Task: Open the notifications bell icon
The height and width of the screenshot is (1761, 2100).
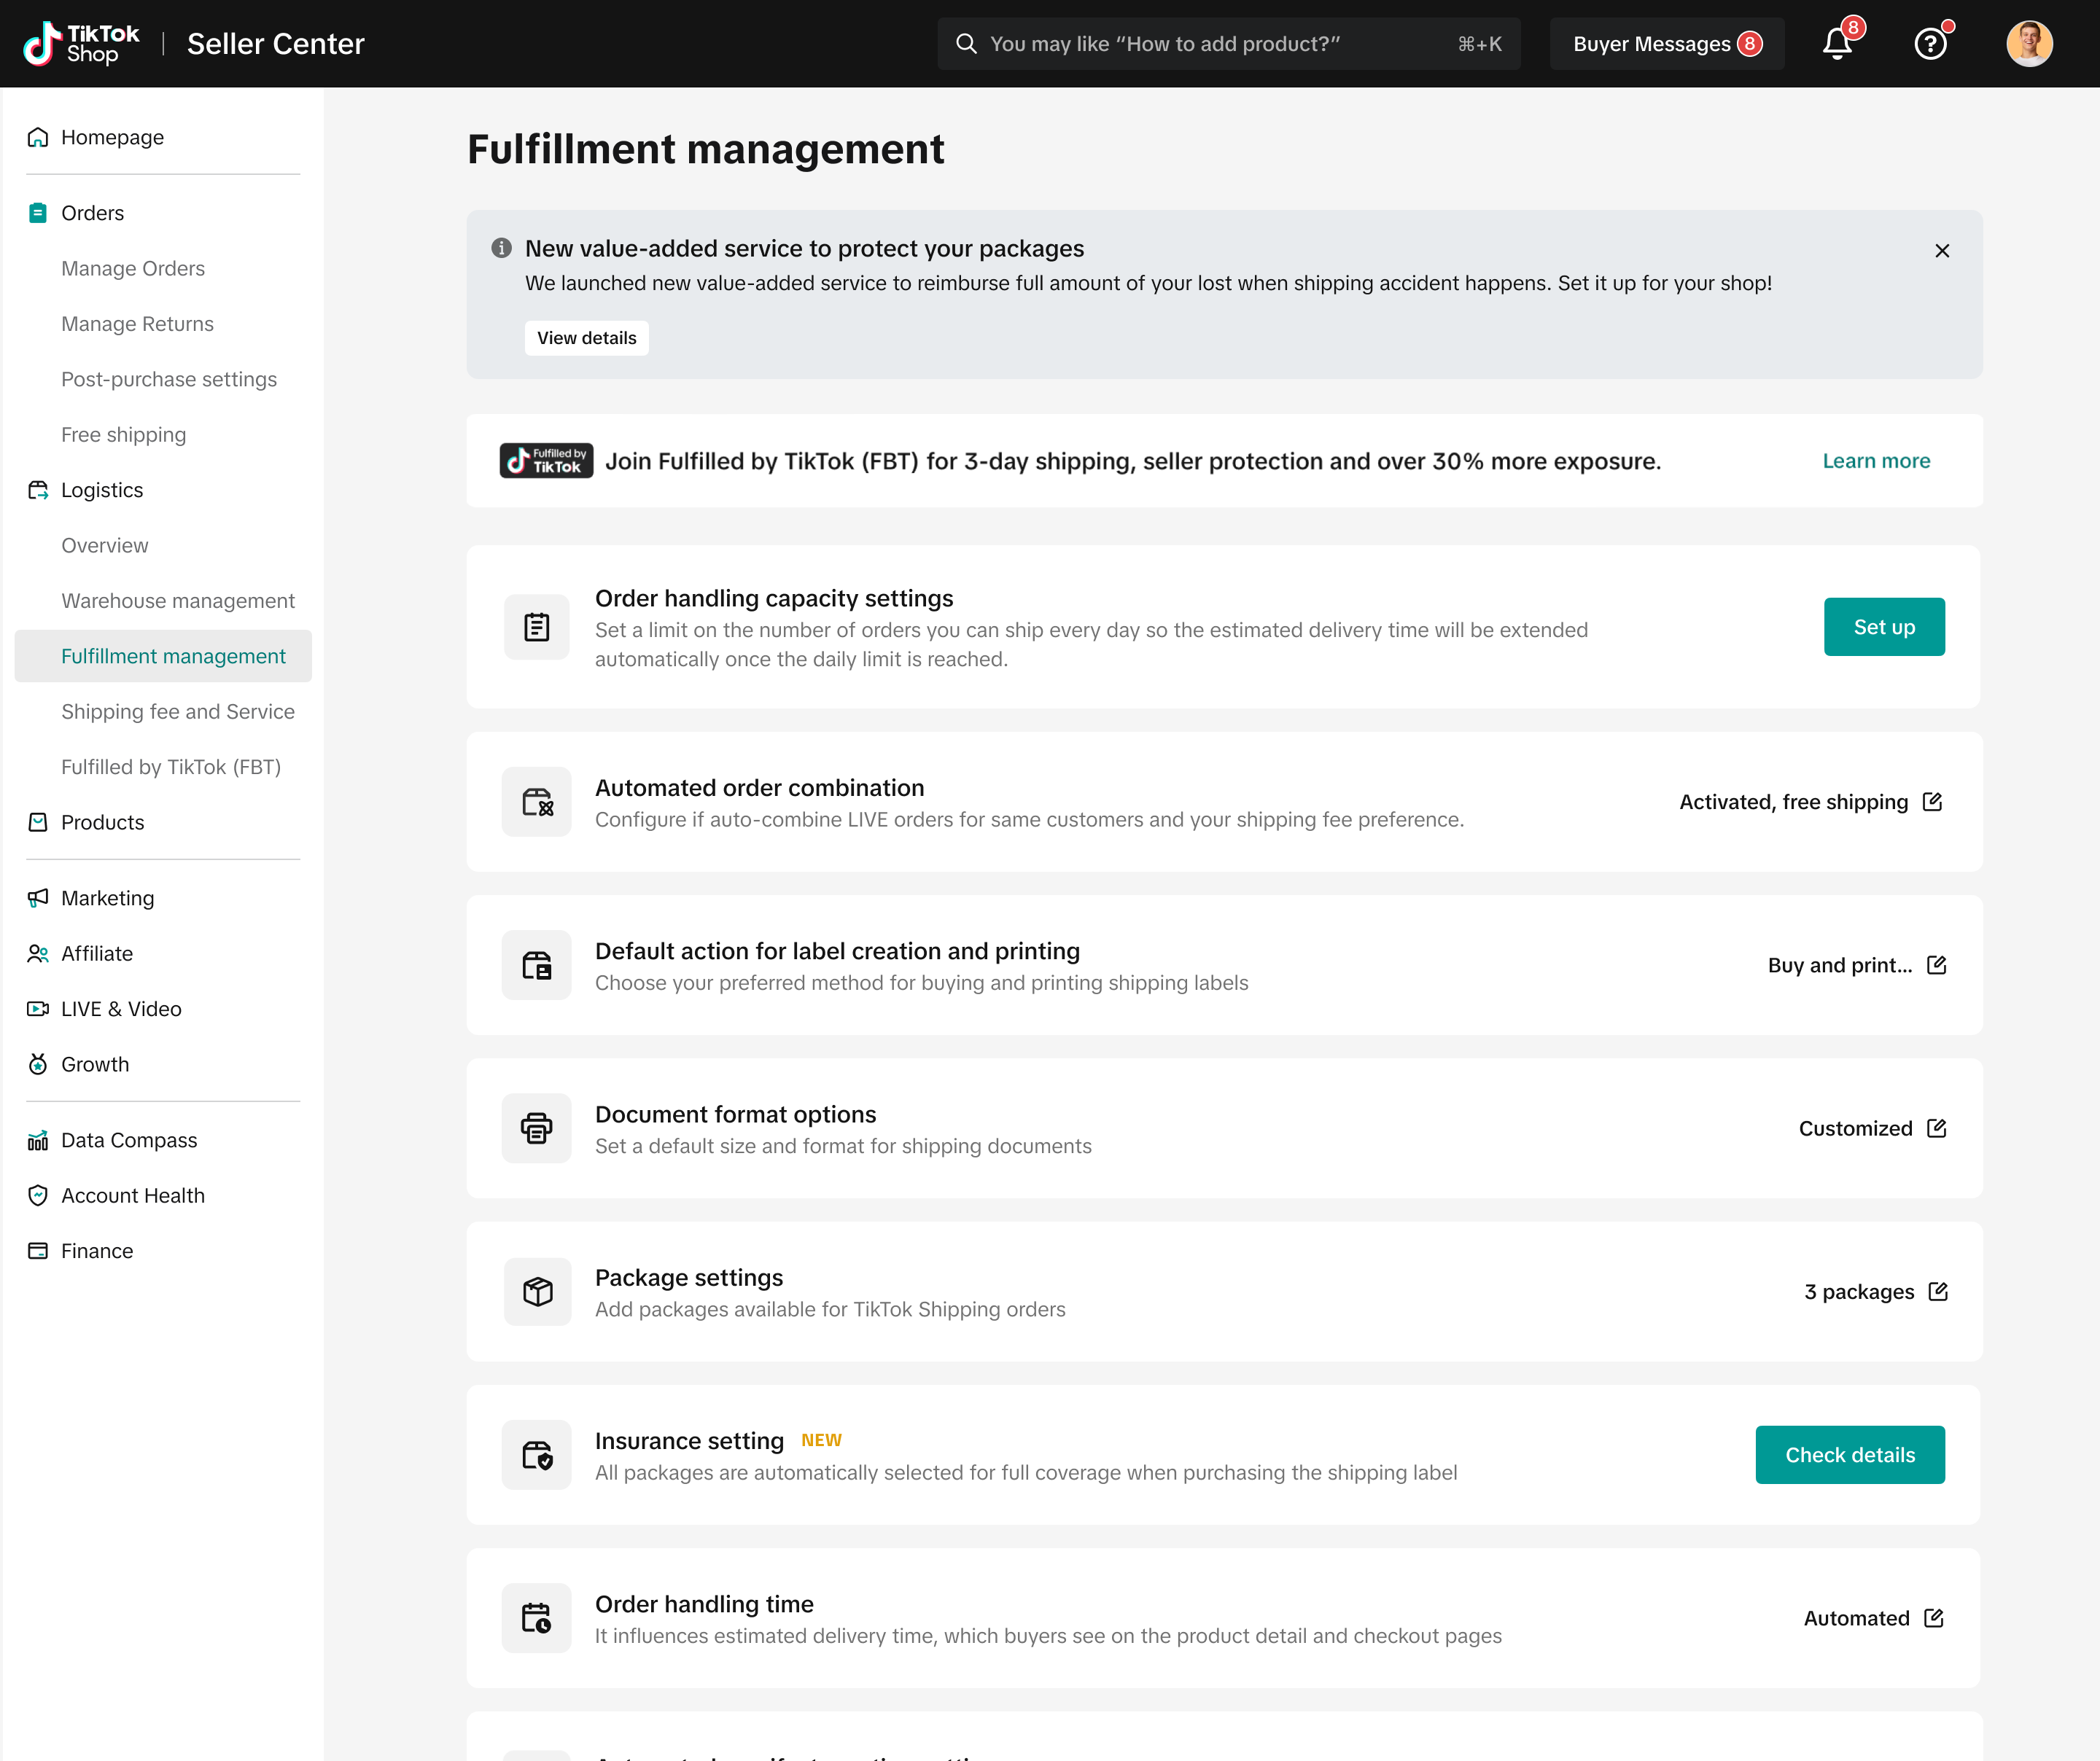Action: pyautogui.click(x=1837, y=44)
